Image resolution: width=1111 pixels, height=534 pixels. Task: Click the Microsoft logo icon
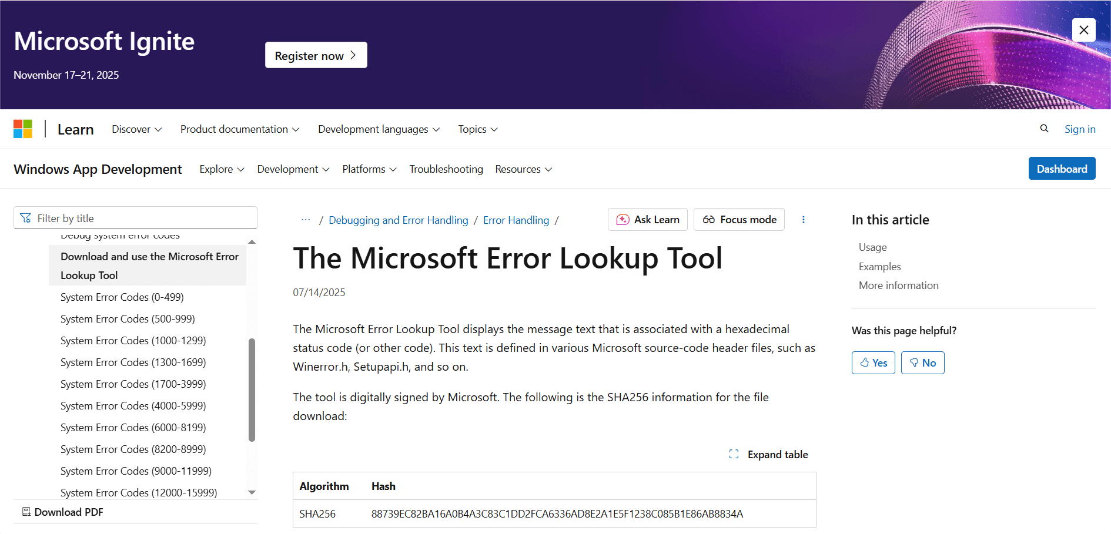point(23,129)
